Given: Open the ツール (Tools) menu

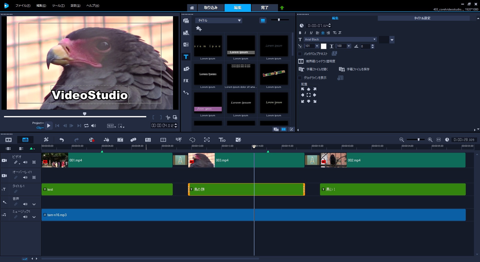Looking at the screenshot, I should coord(58,5).
